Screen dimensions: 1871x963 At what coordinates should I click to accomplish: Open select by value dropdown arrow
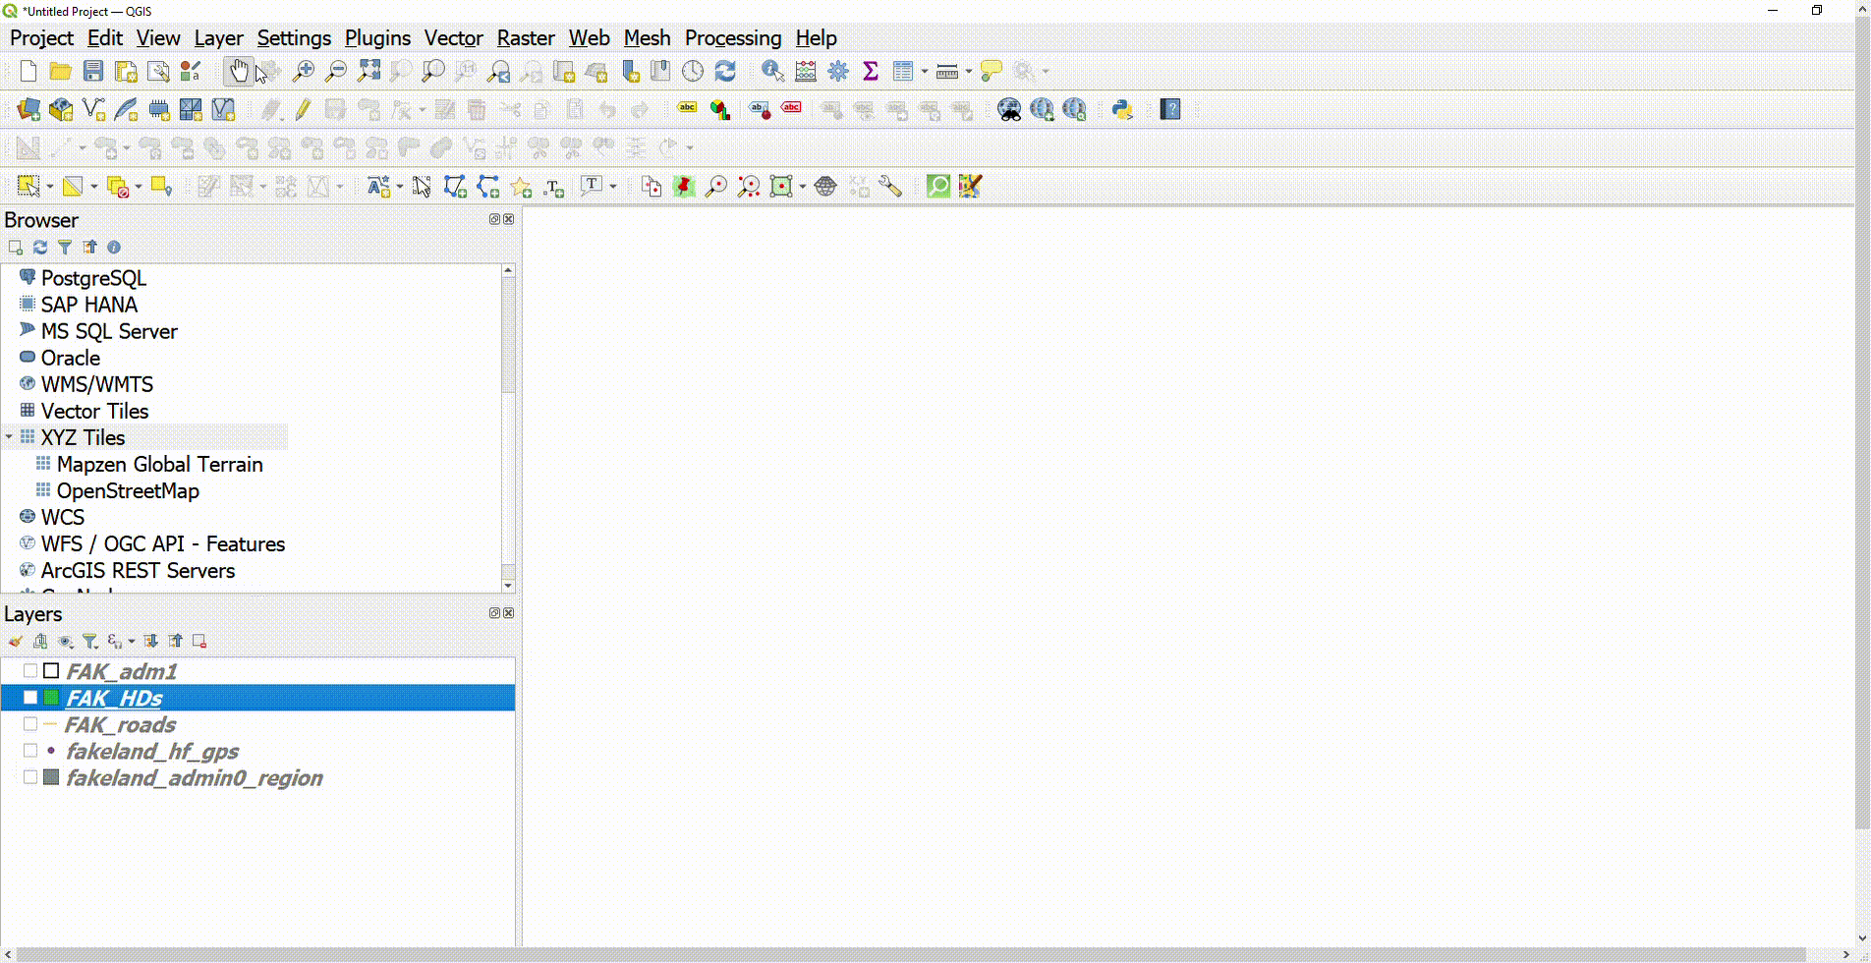coord(93,186)
